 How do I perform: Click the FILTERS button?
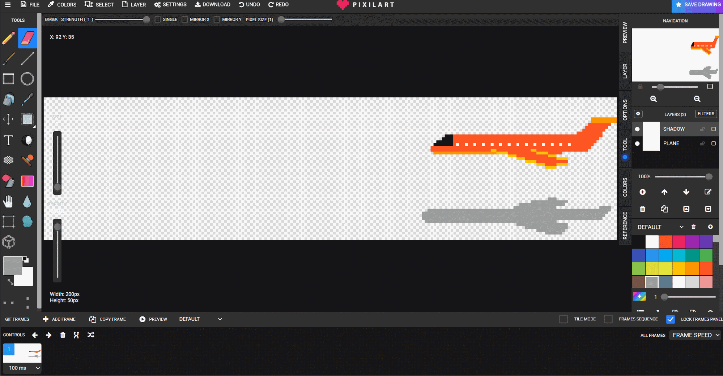(706, 114)
